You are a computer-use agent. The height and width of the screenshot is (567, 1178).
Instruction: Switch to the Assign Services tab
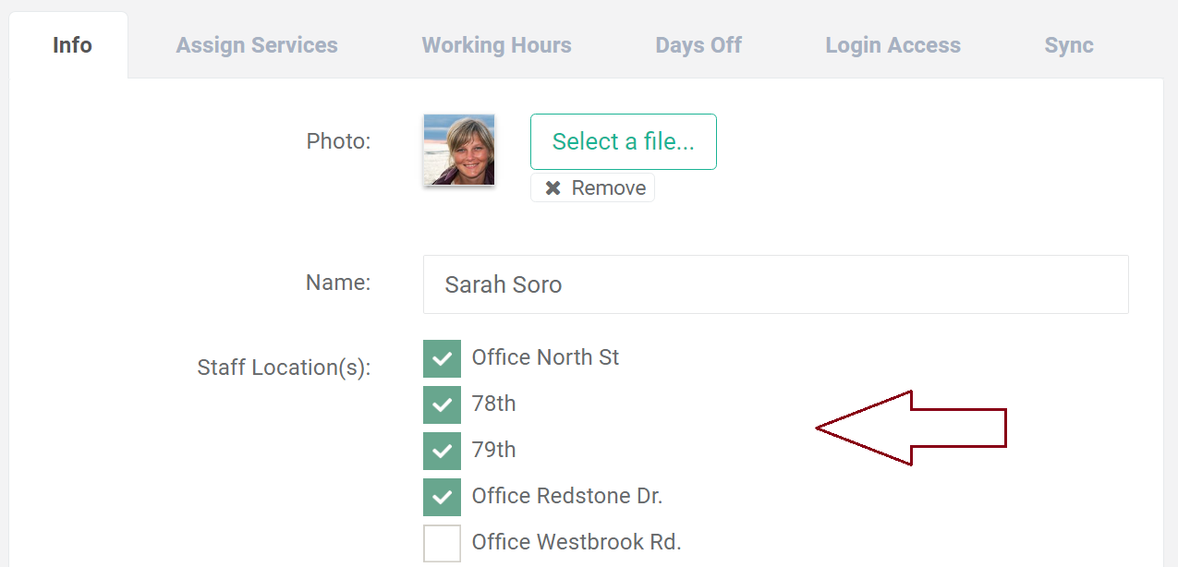coord(257,44)
